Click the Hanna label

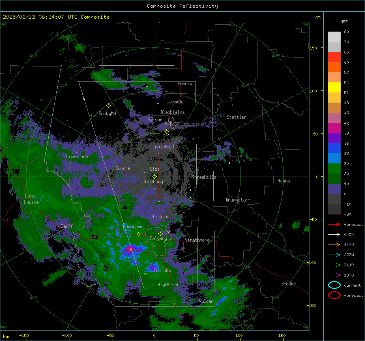tap(283, 181)
